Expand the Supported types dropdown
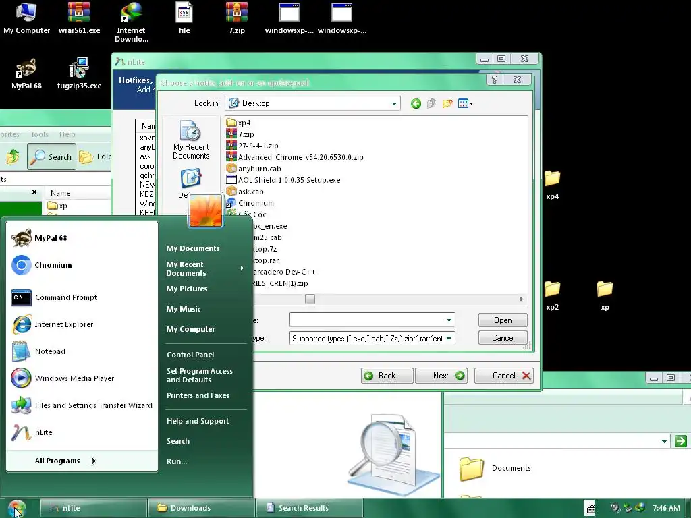 tap(449, 339)
